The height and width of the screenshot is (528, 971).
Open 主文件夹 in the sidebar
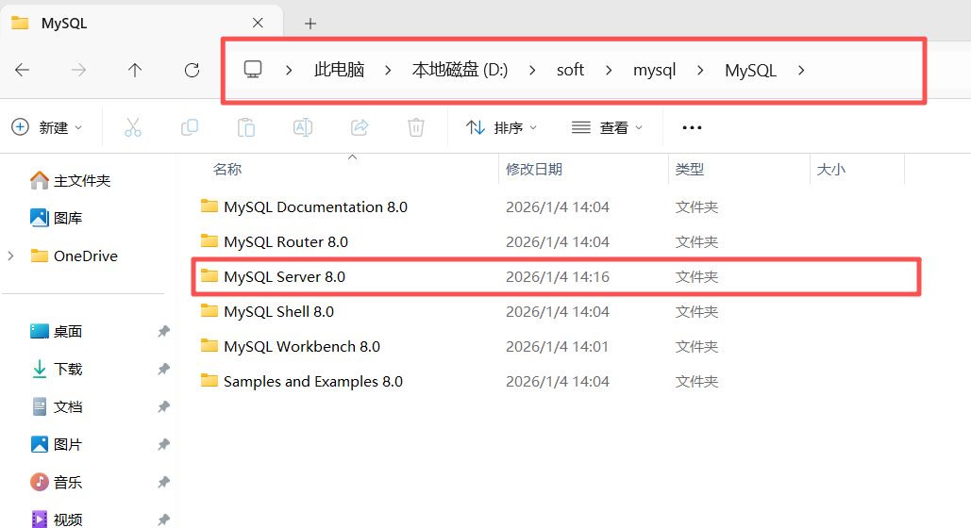click(70, 180)
